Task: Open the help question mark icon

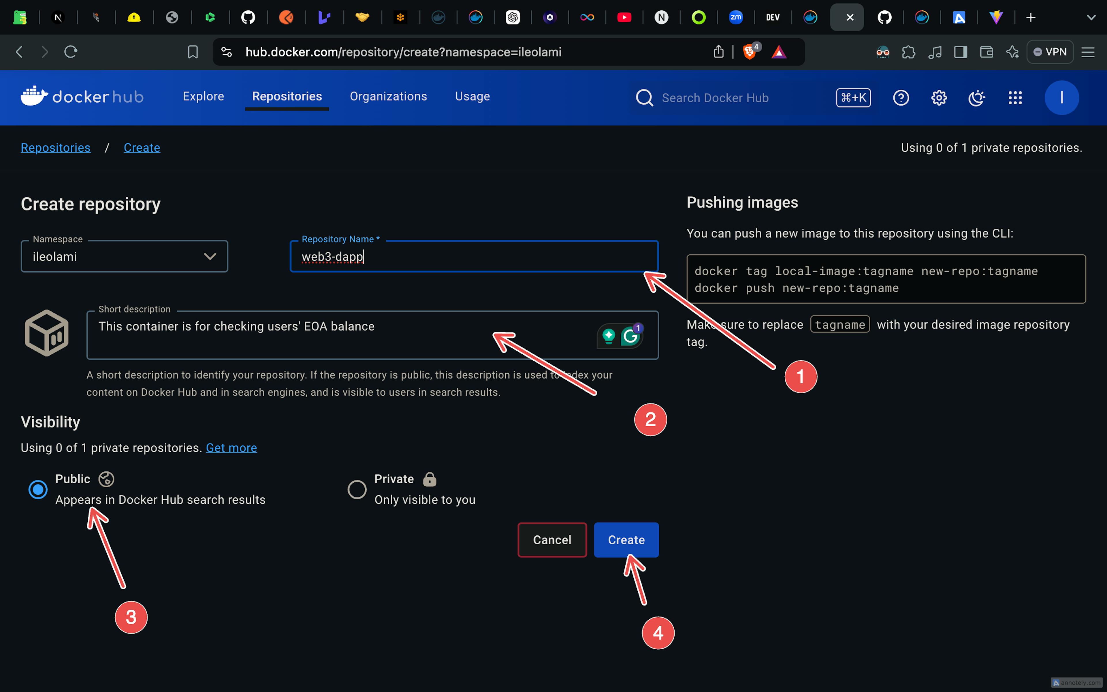Action: [901, 97]
